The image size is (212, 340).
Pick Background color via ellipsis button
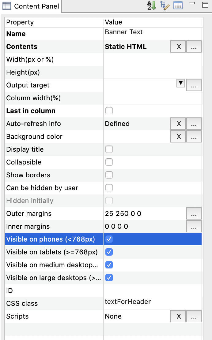(194, 136)
